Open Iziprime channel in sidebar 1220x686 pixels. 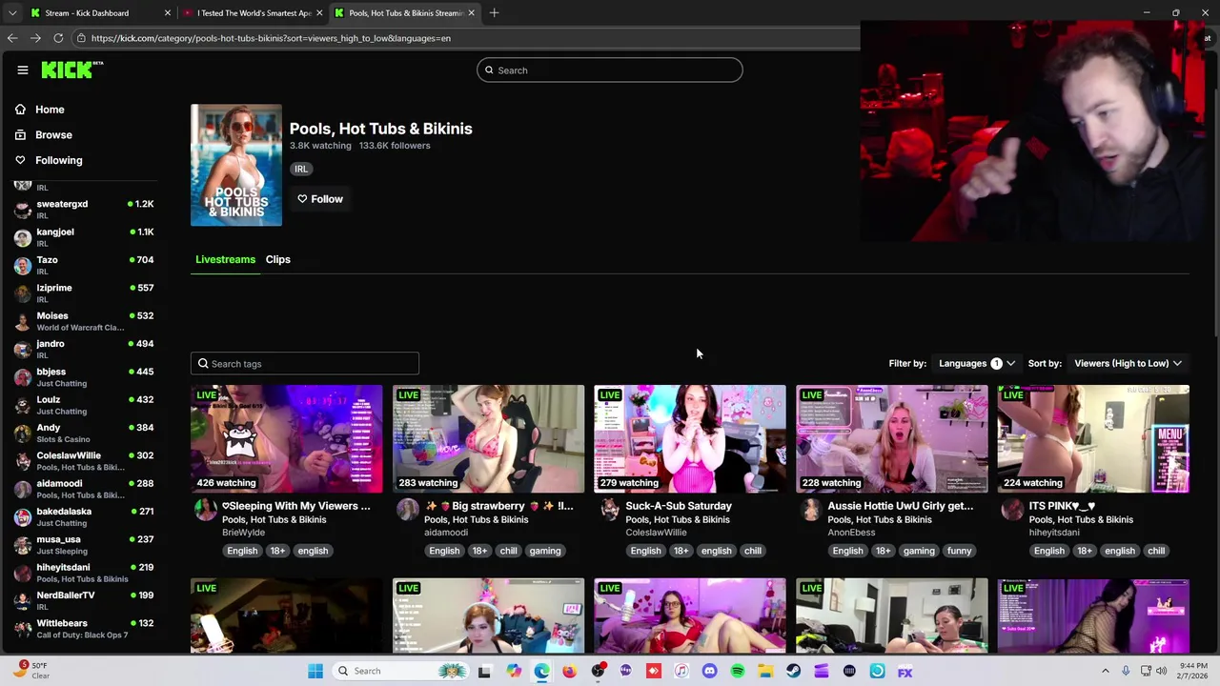84,293
